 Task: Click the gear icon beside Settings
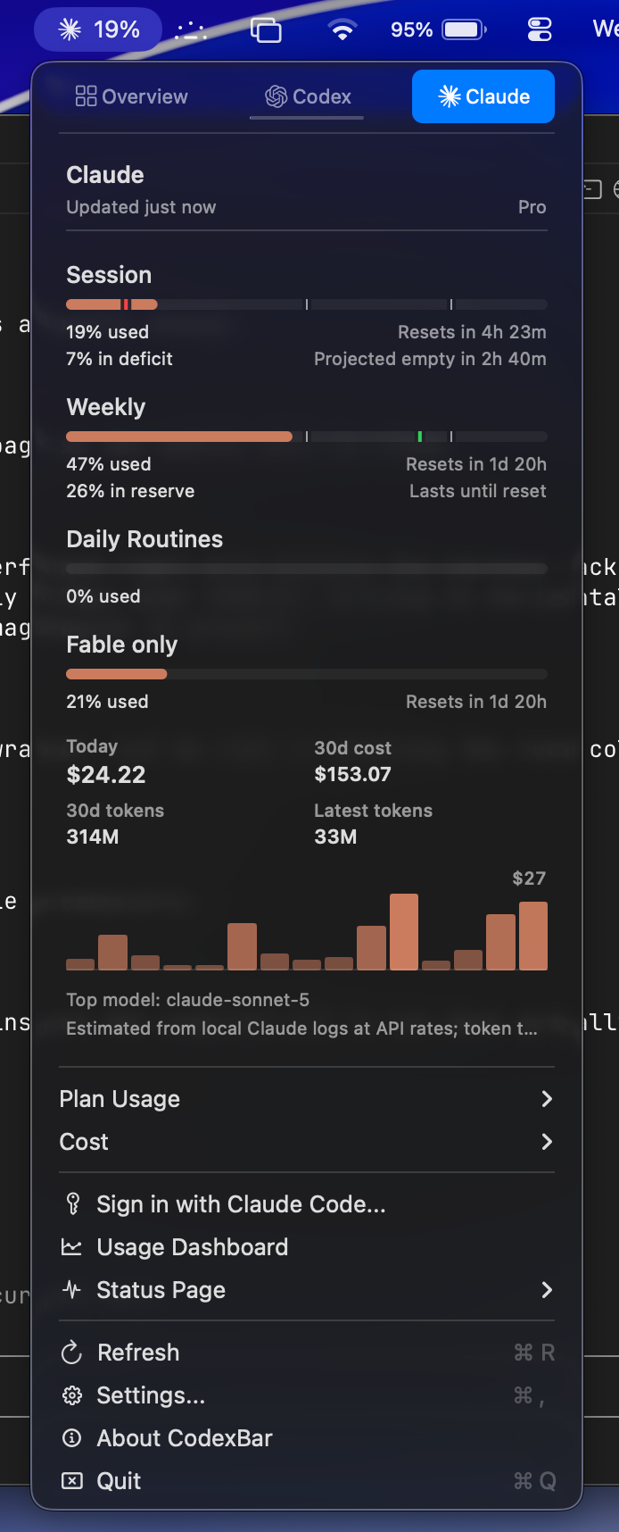point(71,1395)
